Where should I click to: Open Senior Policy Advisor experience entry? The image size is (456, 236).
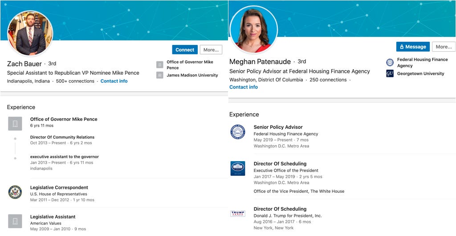pyautogui.click(x=278, y=127)
